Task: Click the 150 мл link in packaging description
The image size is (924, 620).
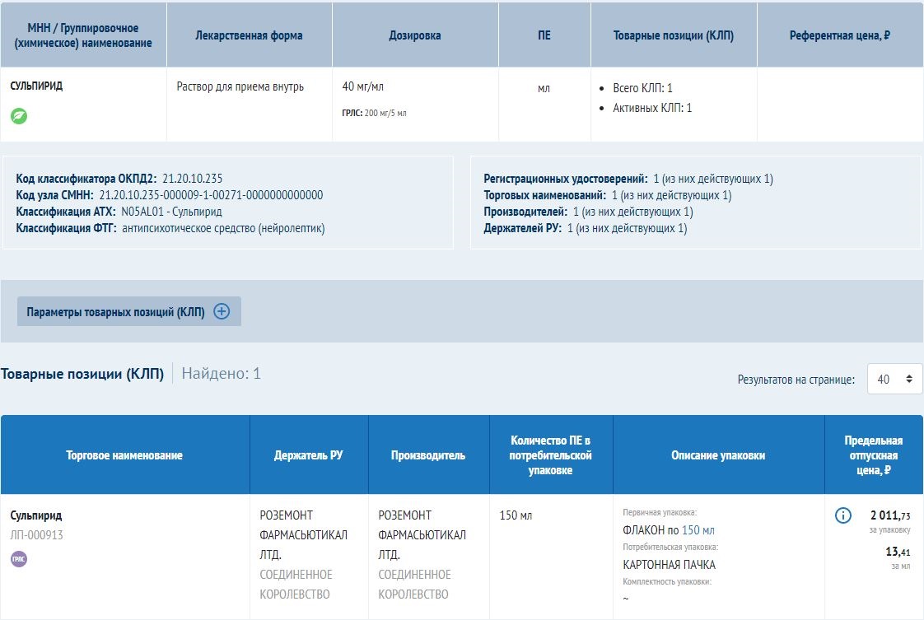Action: (698, 530)
